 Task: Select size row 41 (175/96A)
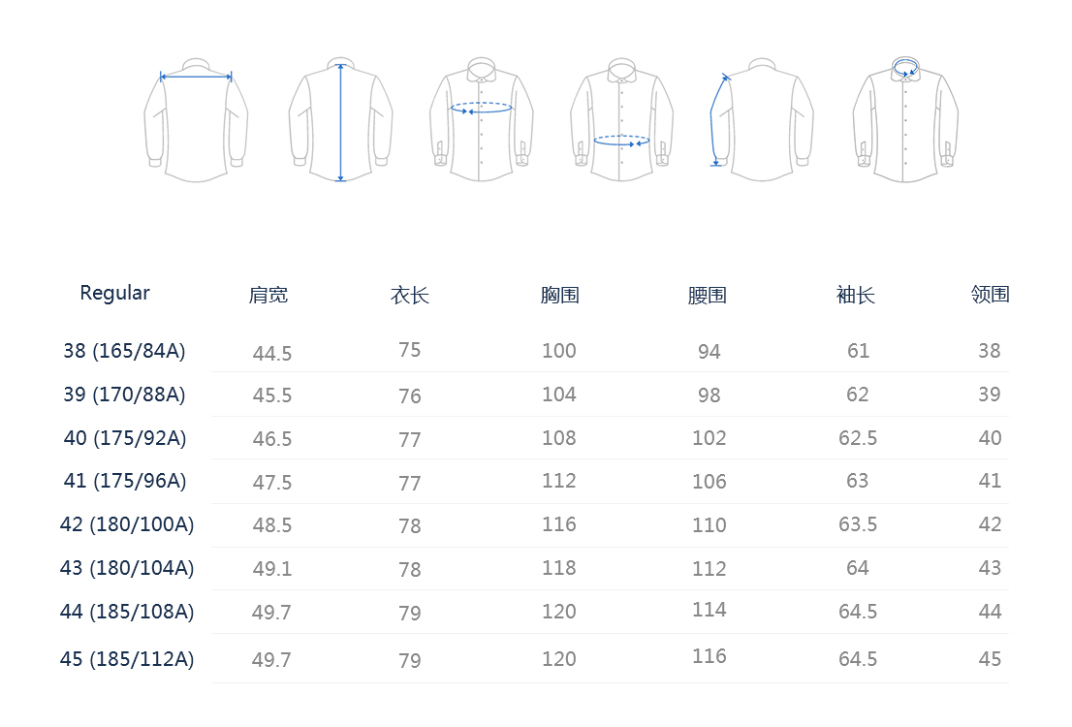pyautogui.click(x=124, y=481)
